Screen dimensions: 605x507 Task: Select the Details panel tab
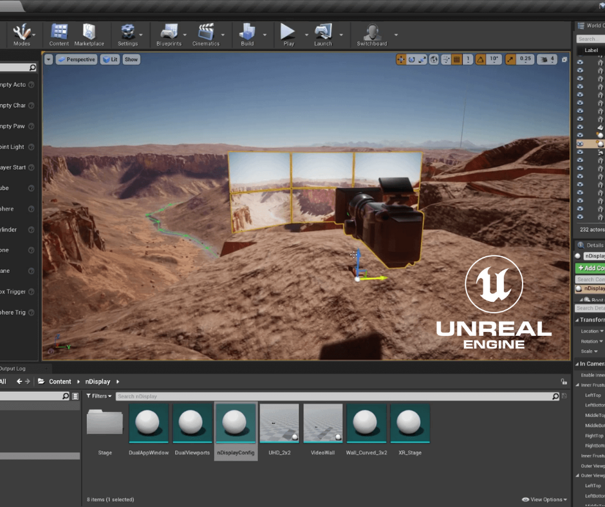(591, 245)
